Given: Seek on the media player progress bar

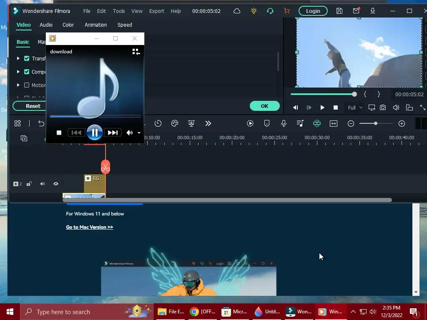Looking at the screenshot, I should (95, 117).
